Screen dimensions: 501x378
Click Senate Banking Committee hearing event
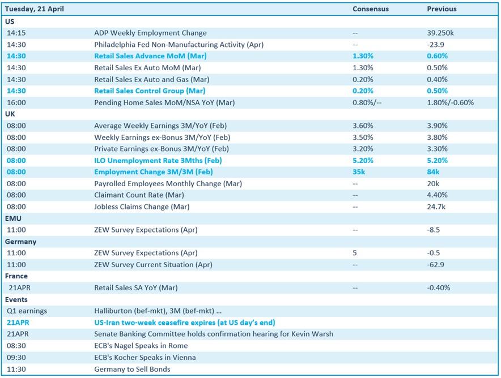coord(213,334)
